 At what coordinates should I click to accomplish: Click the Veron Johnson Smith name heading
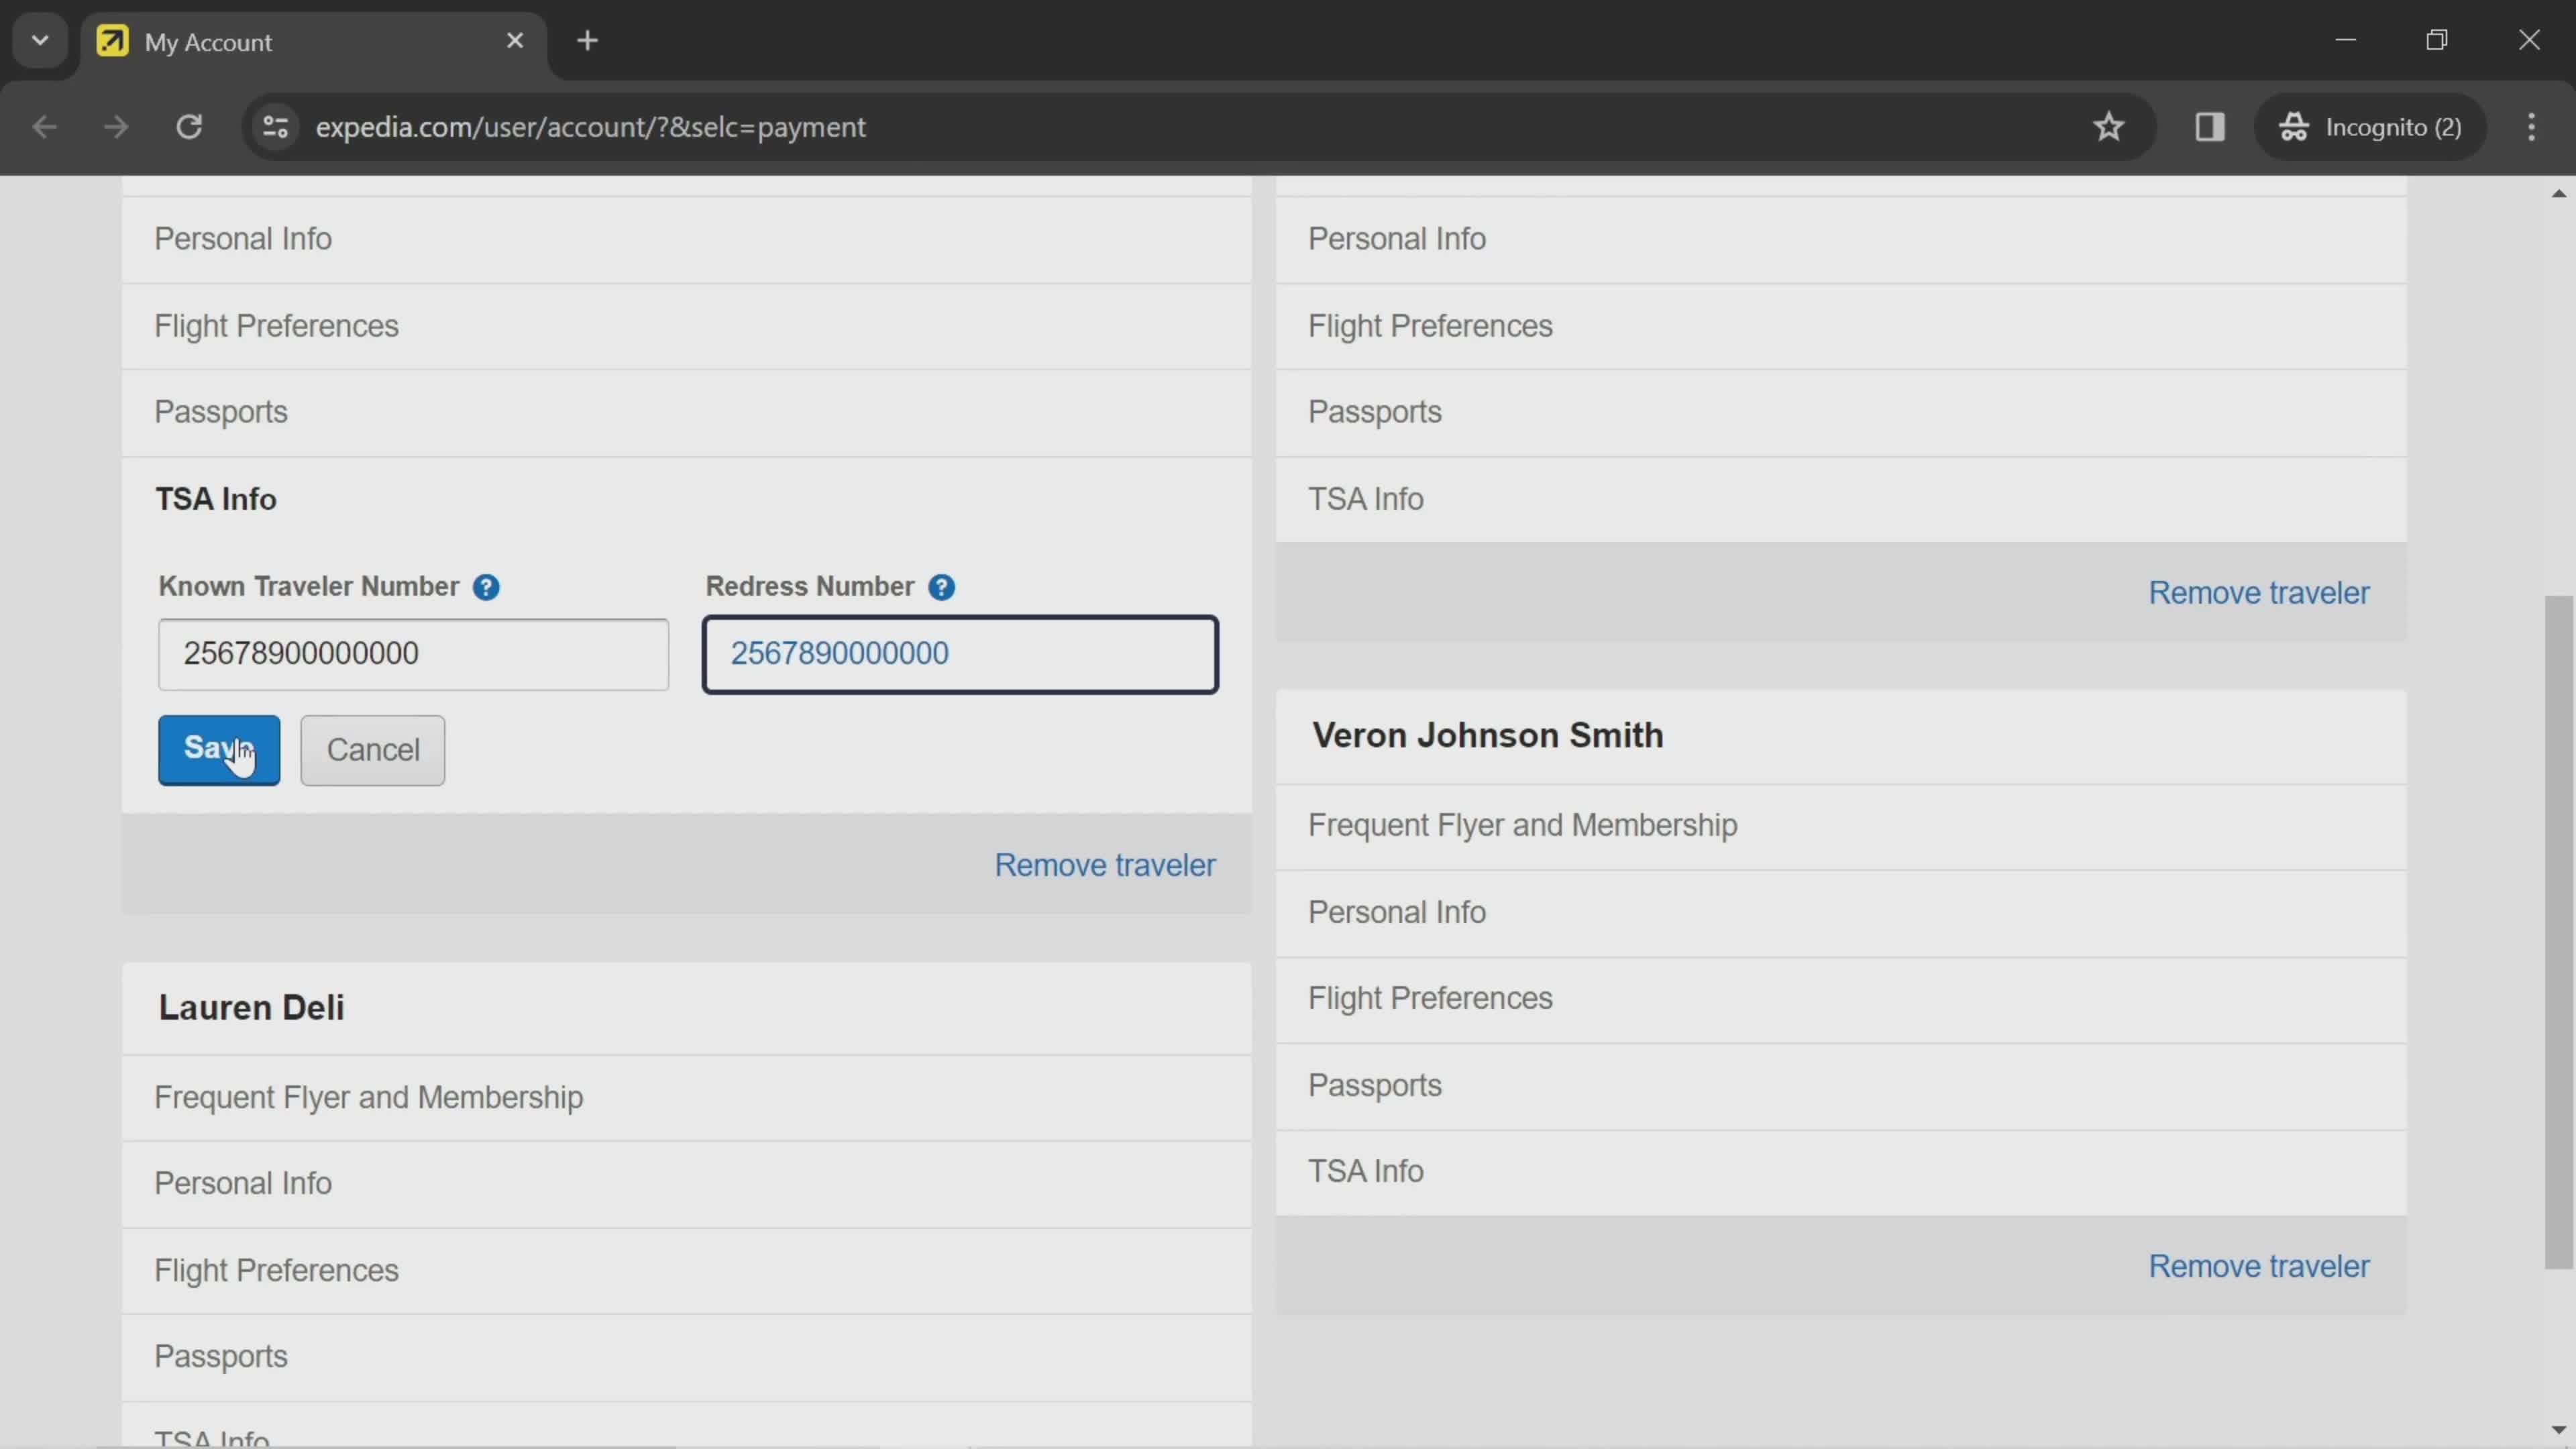[1488, 736]
